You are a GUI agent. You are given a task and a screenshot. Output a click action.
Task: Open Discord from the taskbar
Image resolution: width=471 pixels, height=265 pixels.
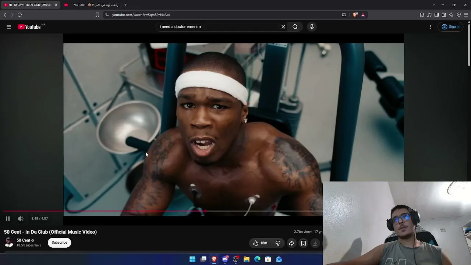pos(225,259)
